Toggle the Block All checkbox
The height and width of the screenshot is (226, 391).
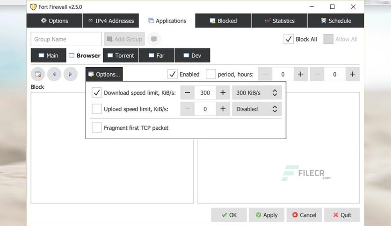[289, 39]
